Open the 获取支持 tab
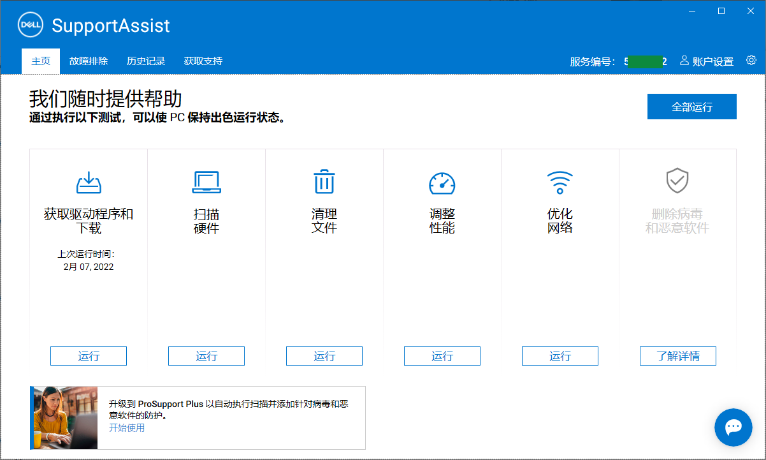The width and height of the screenshot is (766, 460). coord(203,61)
